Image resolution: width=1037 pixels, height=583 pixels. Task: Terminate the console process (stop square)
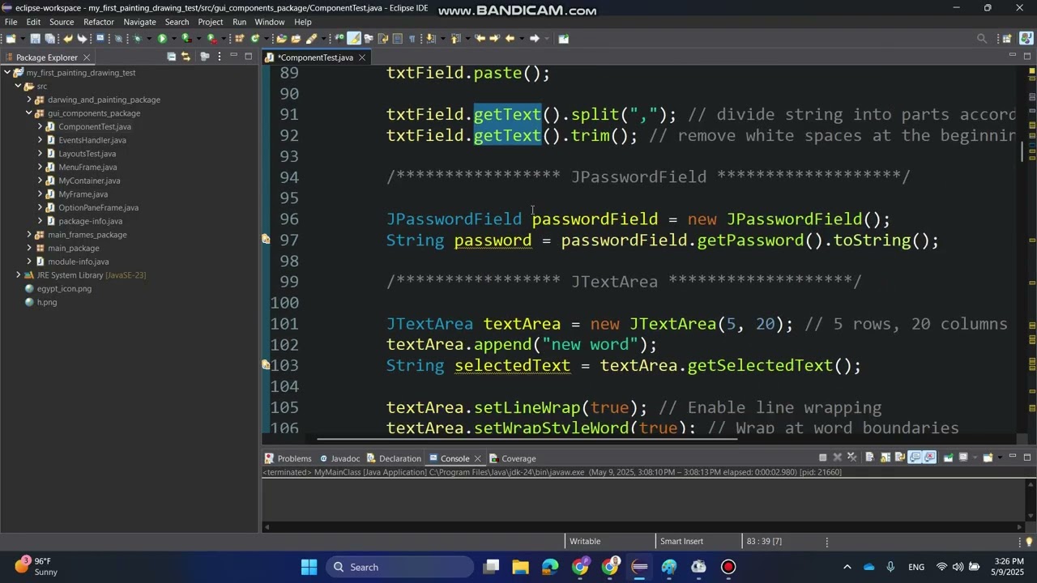822,457
